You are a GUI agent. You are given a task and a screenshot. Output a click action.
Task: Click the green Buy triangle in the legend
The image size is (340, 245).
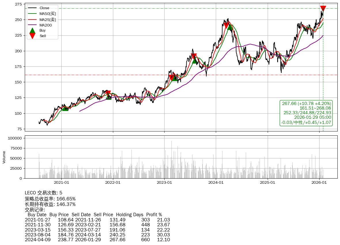click(x=33, y=30)
